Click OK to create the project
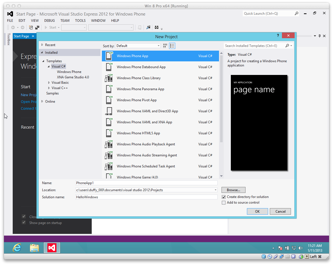The width and height of the screenshot is (333, 265). [257, 212]
